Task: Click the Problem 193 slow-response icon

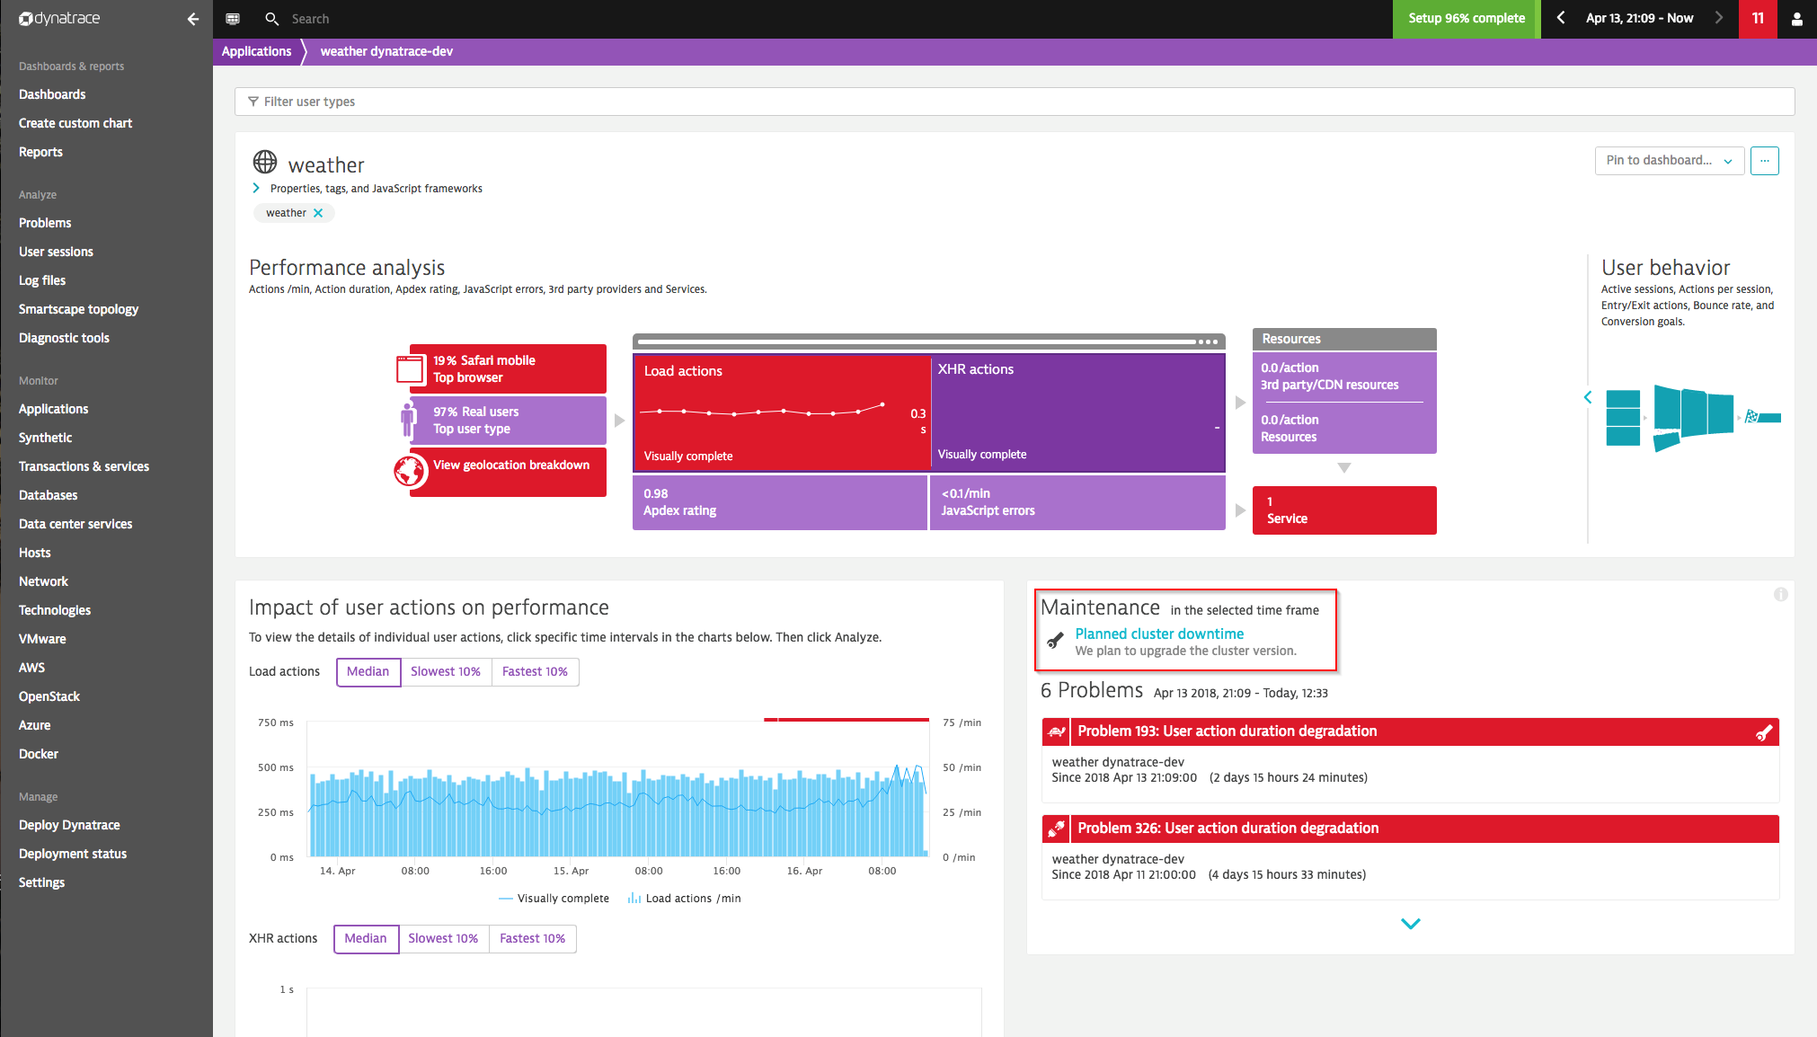Action: point(1056,731)
